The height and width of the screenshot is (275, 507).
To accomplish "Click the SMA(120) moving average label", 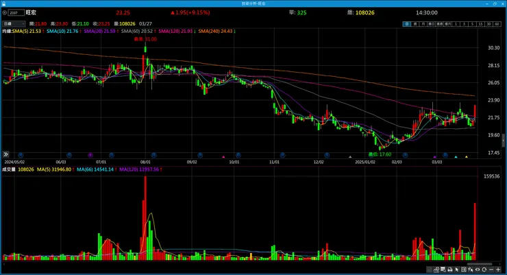I will 175,31.
